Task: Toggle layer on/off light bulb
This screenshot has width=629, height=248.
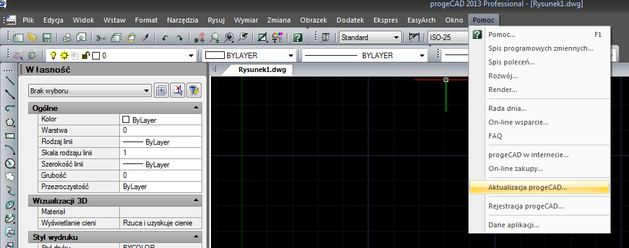Action: pos(53,56)
